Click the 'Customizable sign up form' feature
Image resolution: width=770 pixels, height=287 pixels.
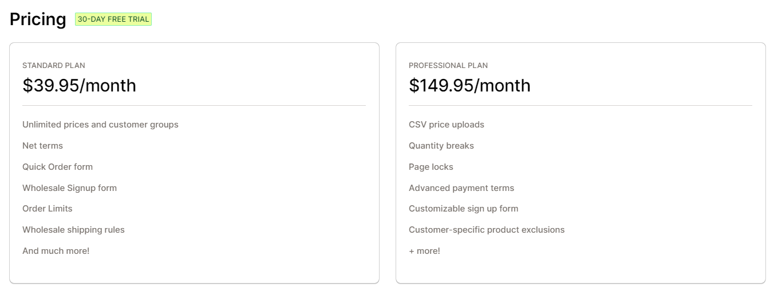pos(464,209)
